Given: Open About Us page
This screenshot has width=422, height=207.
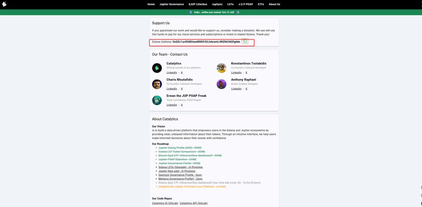Looking at the screenshot, I should coord(274,4).
